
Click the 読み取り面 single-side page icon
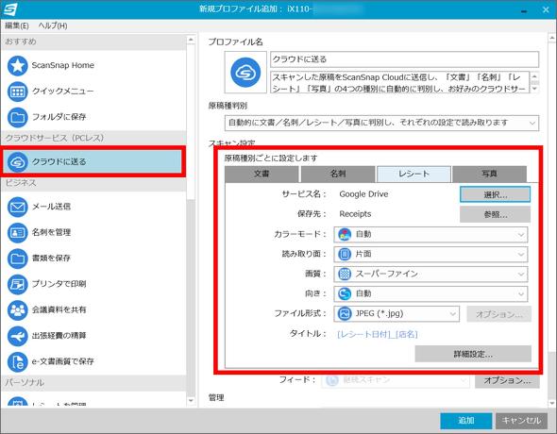coord(345,254)
